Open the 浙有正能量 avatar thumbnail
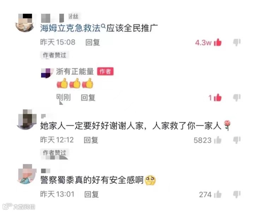This screenshot has height=212, width=267. (47, 73)
